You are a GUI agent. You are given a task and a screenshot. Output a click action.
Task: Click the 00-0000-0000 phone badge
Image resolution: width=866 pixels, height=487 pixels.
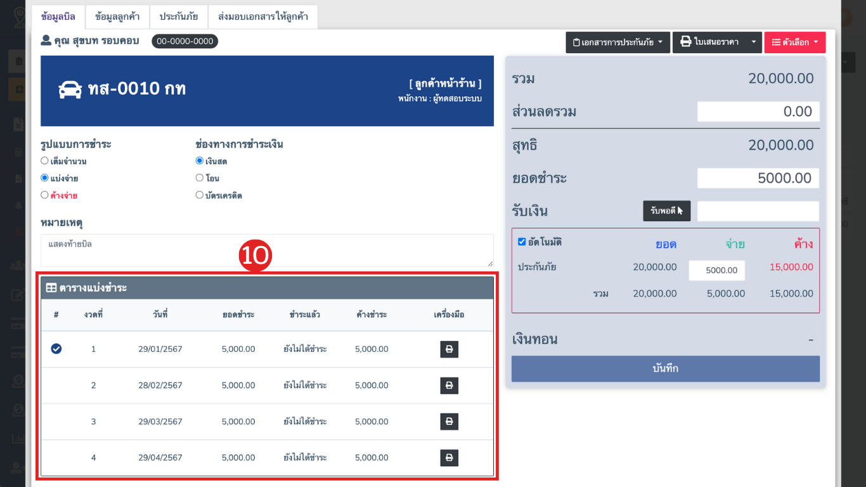click(x=185, y=41)
